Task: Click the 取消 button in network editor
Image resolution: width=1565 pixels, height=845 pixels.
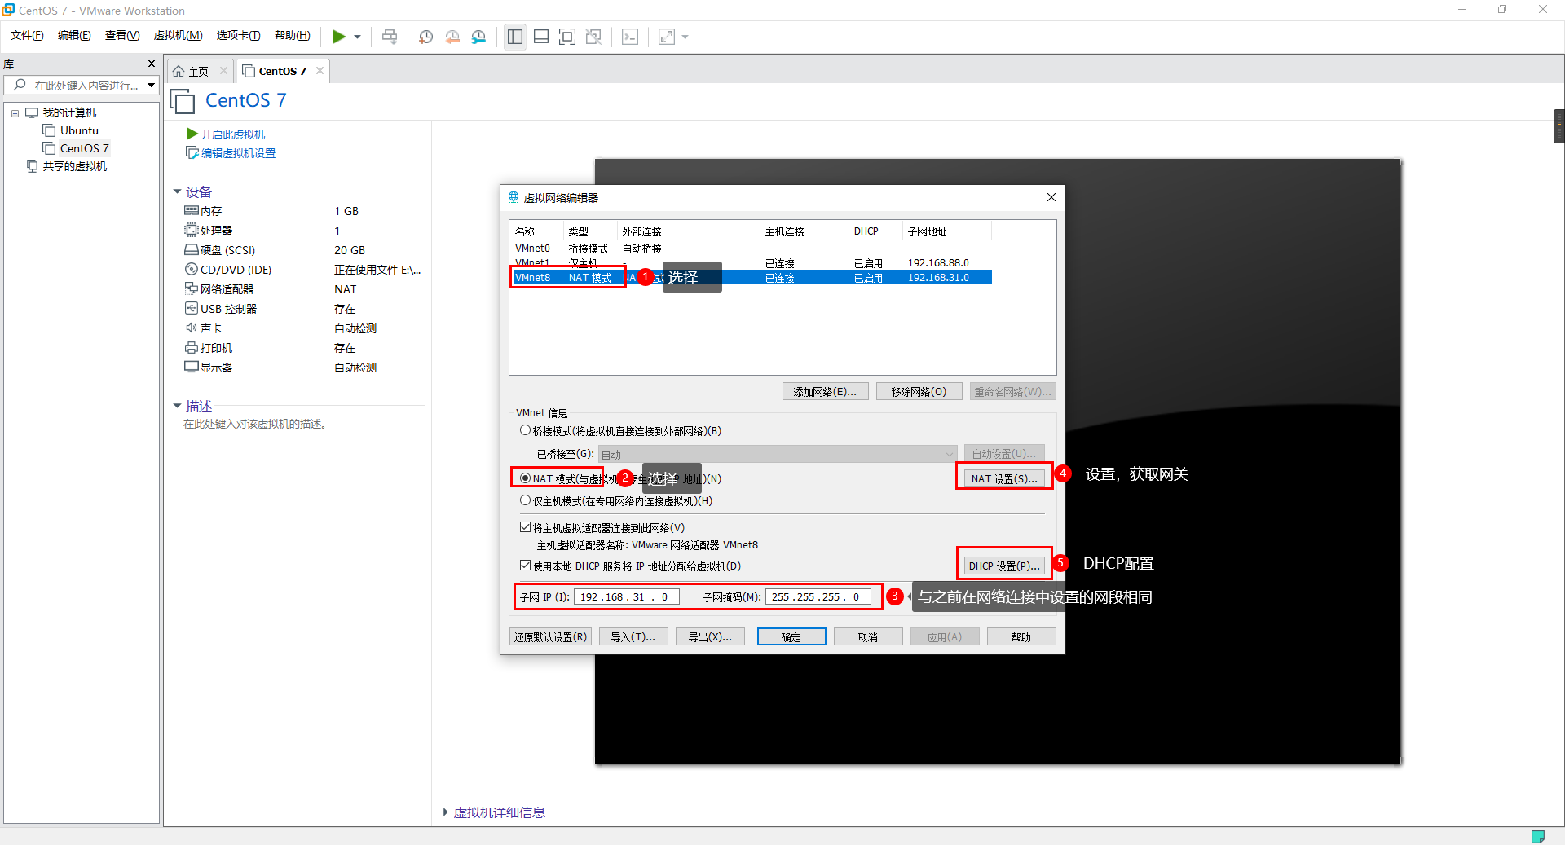Action: pyautogui.click(x=868, y=636)
